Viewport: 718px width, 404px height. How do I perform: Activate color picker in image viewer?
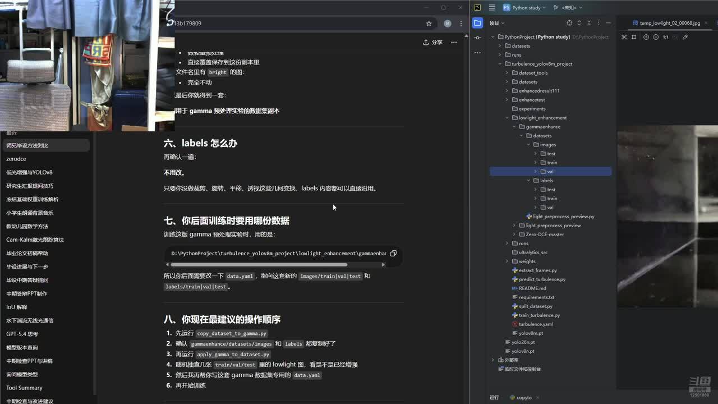[685, 37]
